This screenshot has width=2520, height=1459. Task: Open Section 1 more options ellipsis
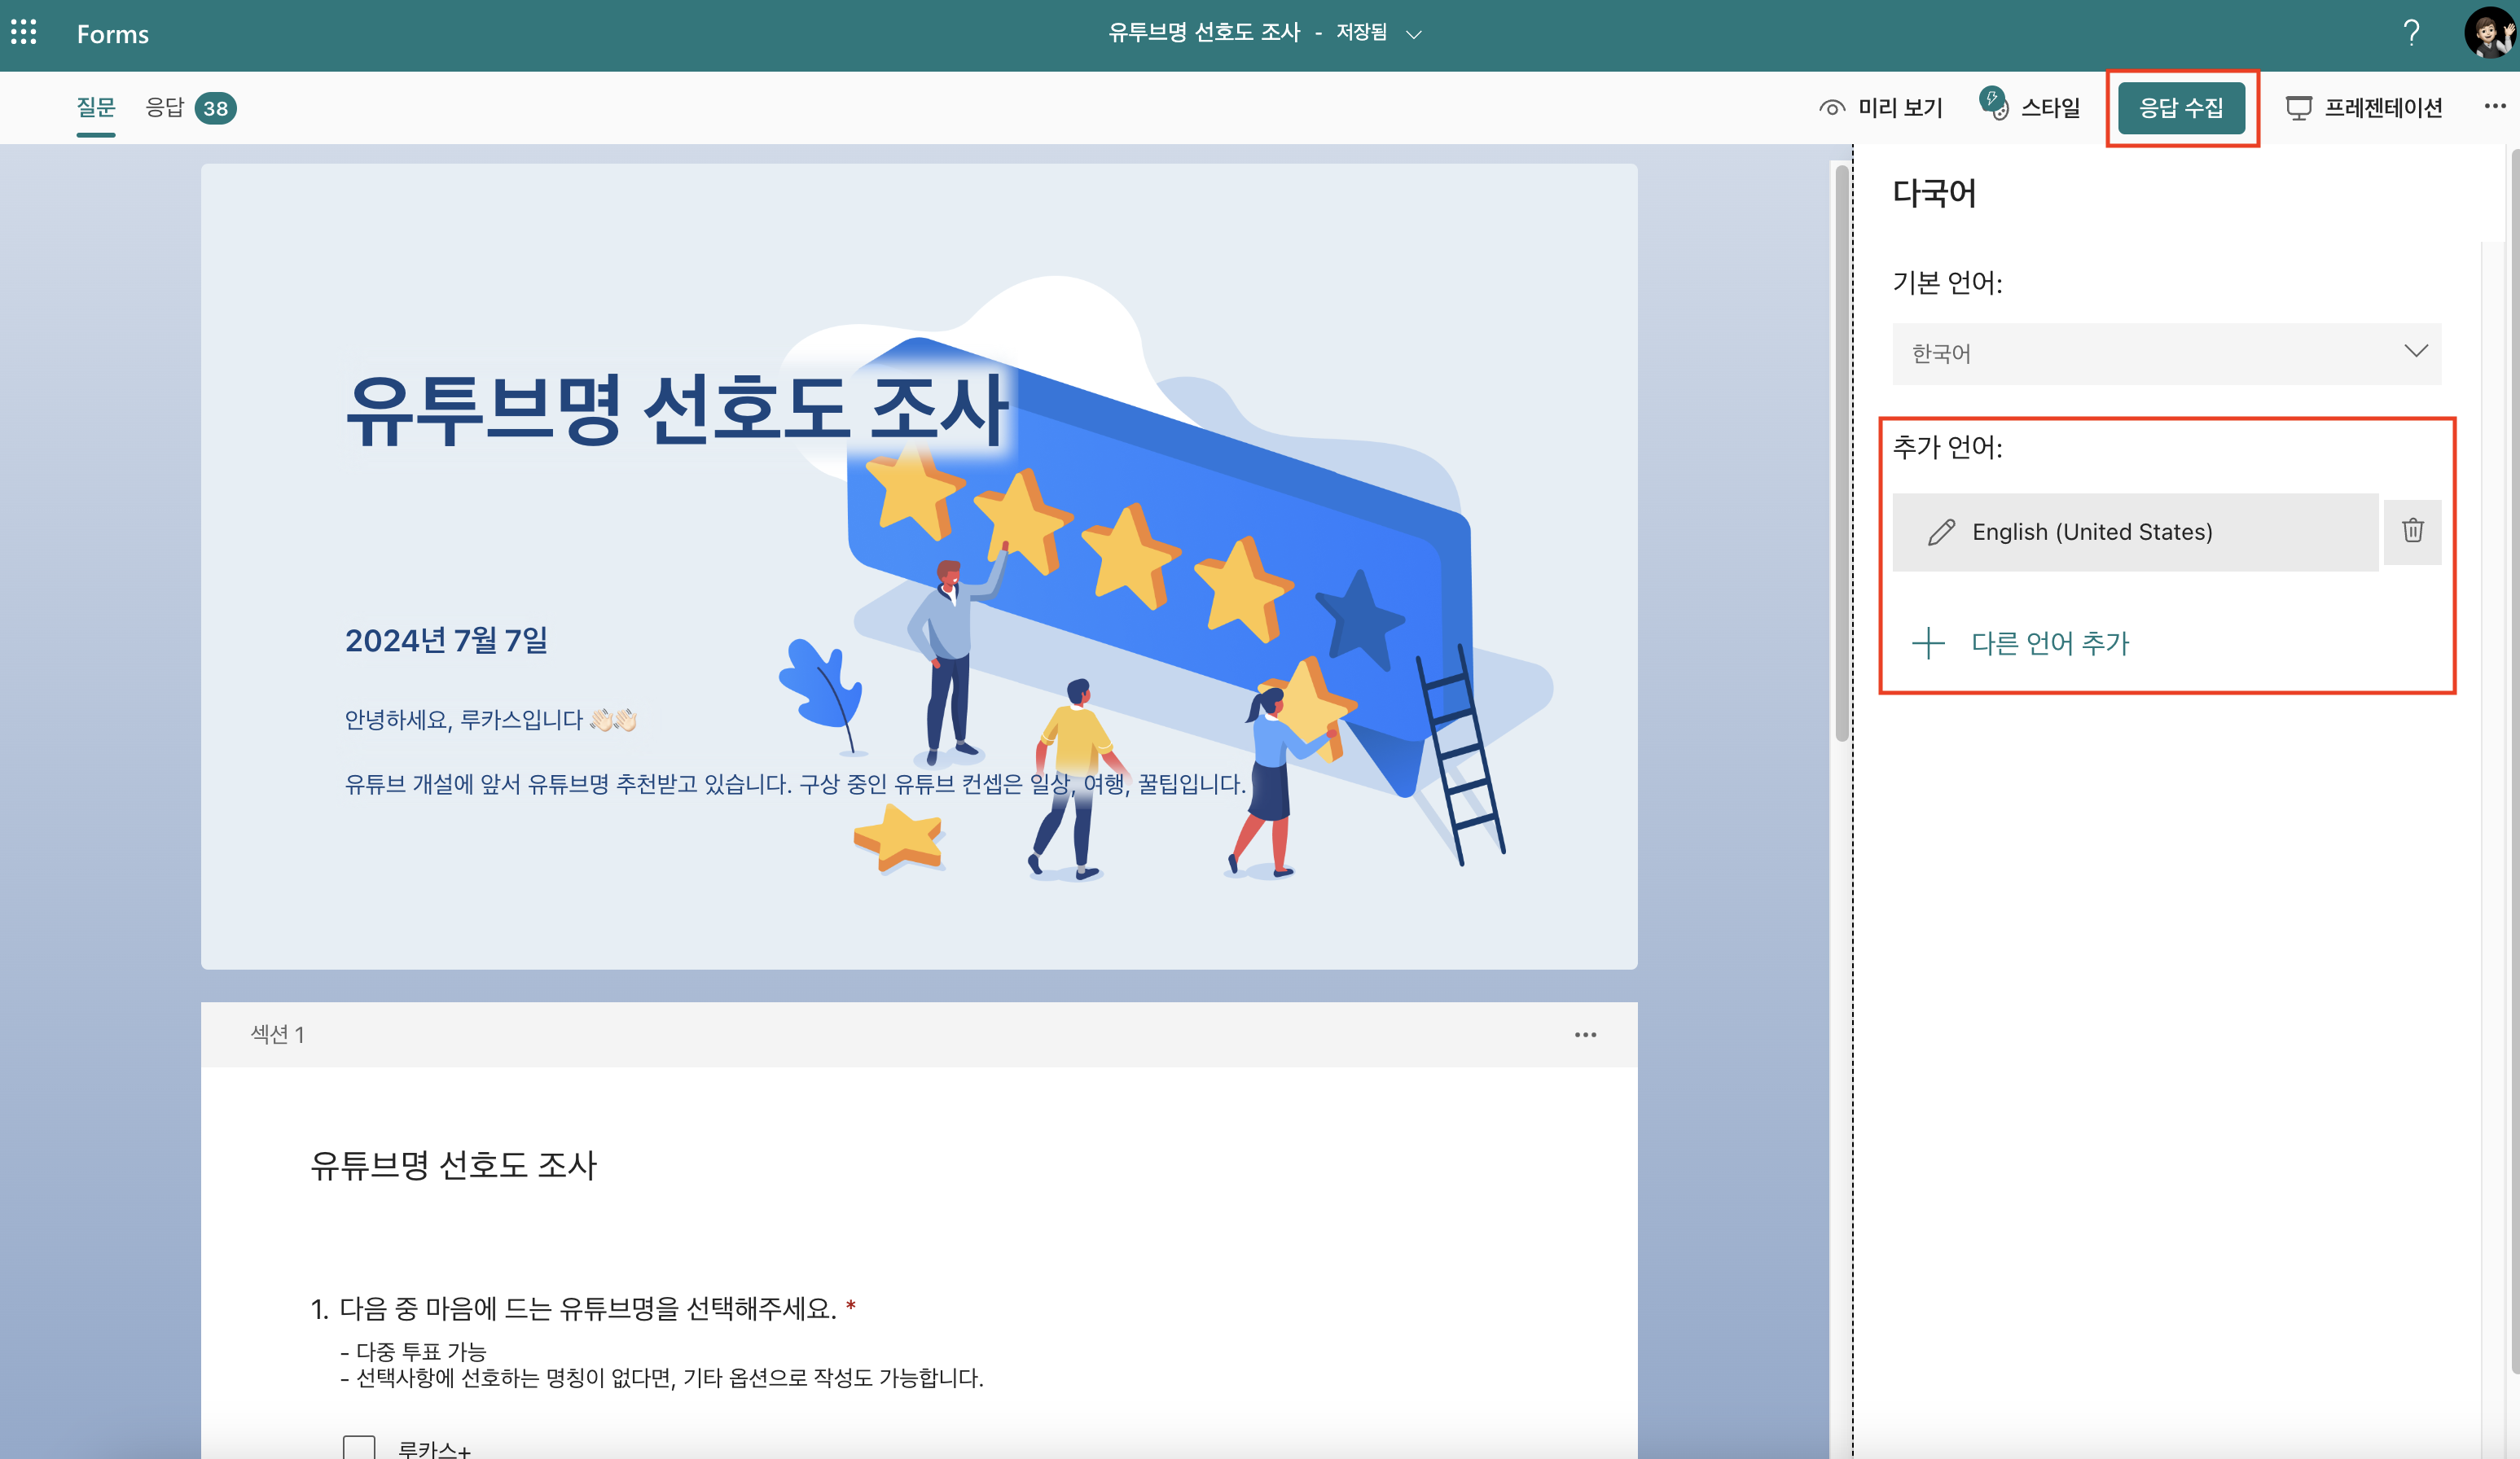click(x=1585, y=1034)
